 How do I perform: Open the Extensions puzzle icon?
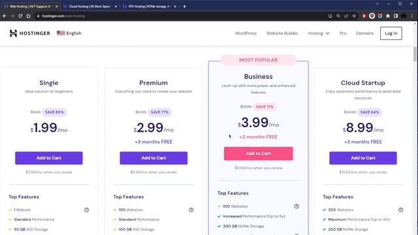point(388,16)
